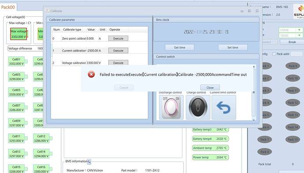The image size is (304, 173).
Task: Click the Cell03 3299.000 V cell box
Action: pos(16,77)
